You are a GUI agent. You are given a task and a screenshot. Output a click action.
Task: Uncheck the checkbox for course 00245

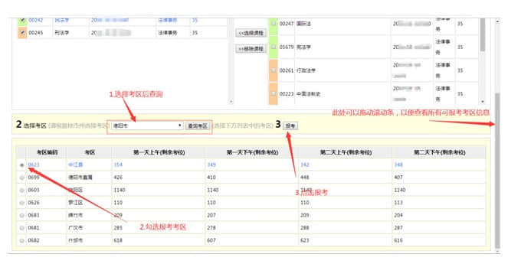22,32
